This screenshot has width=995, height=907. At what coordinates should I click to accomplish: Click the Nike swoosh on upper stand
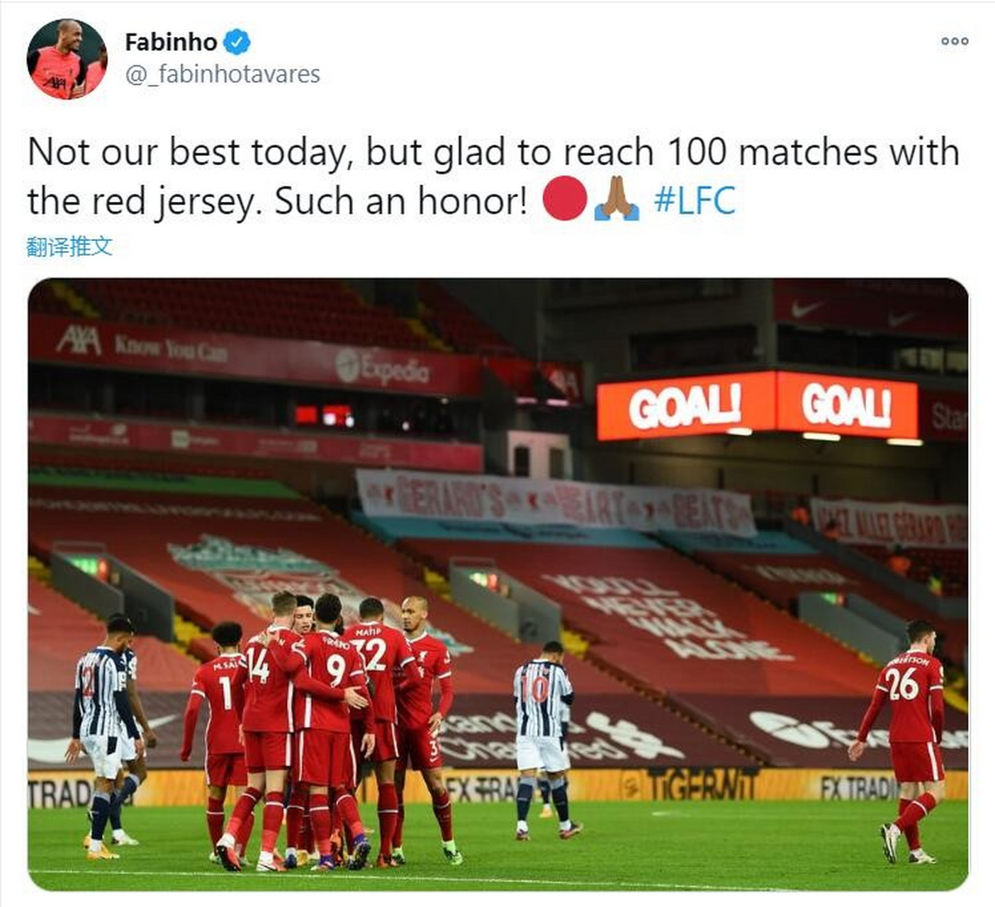pyautogui.click(x=806, y=309)
